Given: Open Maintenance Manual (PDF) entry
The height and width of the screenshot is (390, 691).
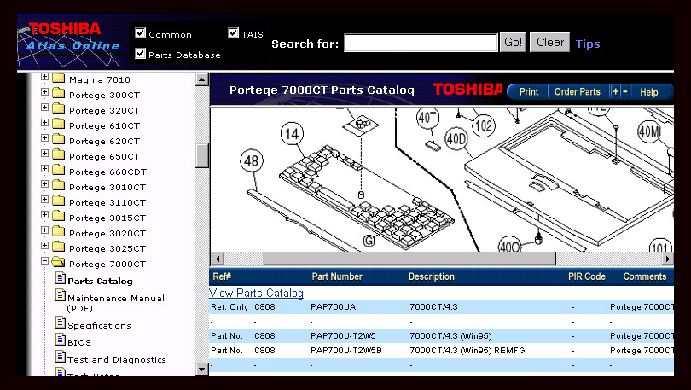Looking at the screenshot, I should click(x=116, y=303).
